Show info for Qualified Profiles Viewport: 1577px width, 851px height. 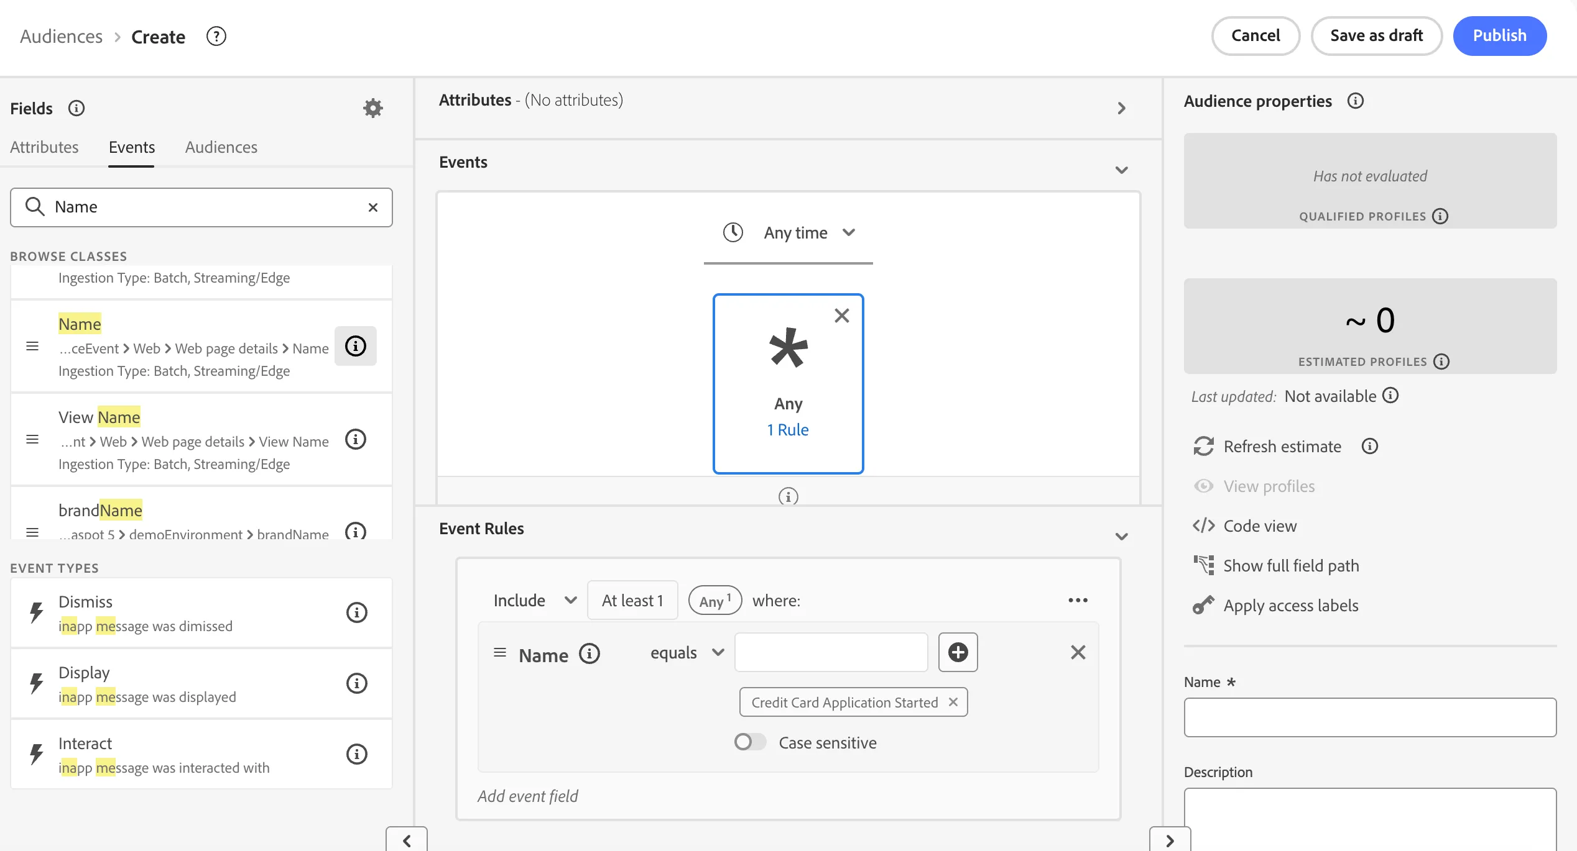(x=1440, y=216)
